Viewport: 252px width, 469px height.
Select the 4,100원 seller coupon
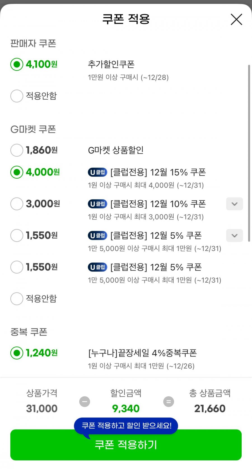(17, 64)
